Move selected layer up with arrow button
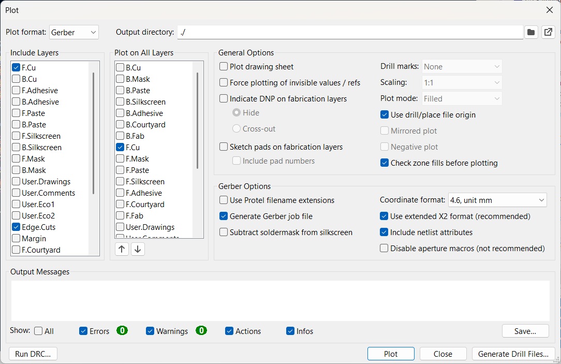This screenshot has height=364, width=561. pyautogui.click(x=122, y=249)
